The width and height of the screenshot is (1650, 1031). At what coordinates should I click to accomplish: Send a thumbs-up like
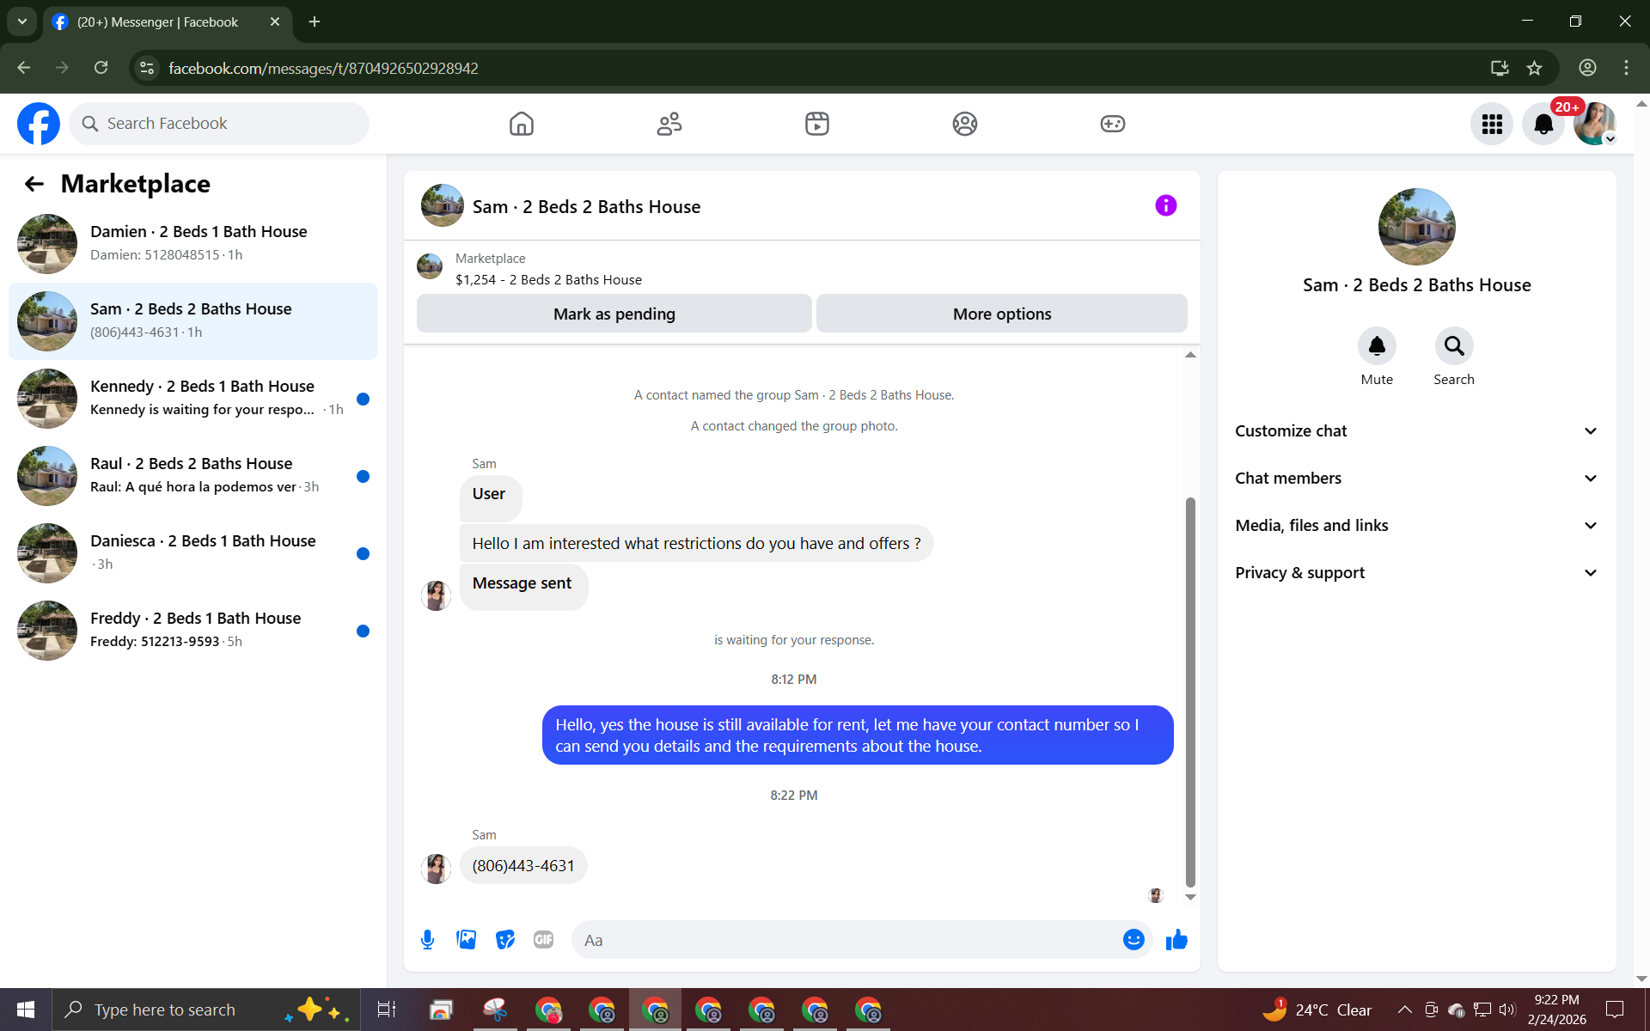(x=1176, y=940)
